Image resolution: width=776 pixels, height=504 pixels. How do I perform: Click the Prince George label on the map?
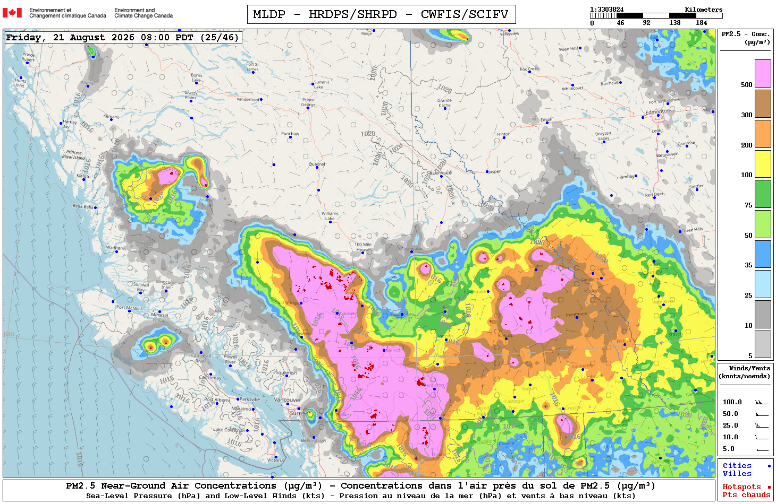308,102
